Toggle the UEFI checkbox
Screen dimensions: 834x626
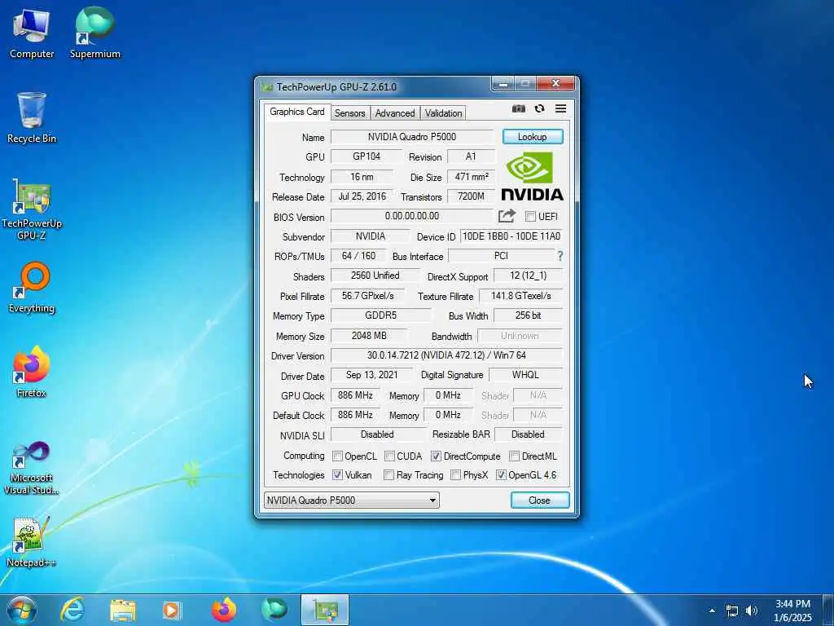click(530, 217)
